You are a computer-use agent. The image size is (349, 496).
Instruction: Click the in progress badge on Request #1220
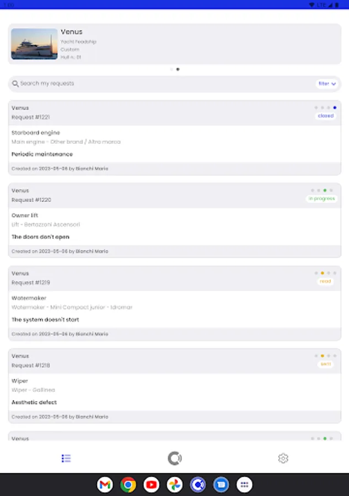pos(322,199)
